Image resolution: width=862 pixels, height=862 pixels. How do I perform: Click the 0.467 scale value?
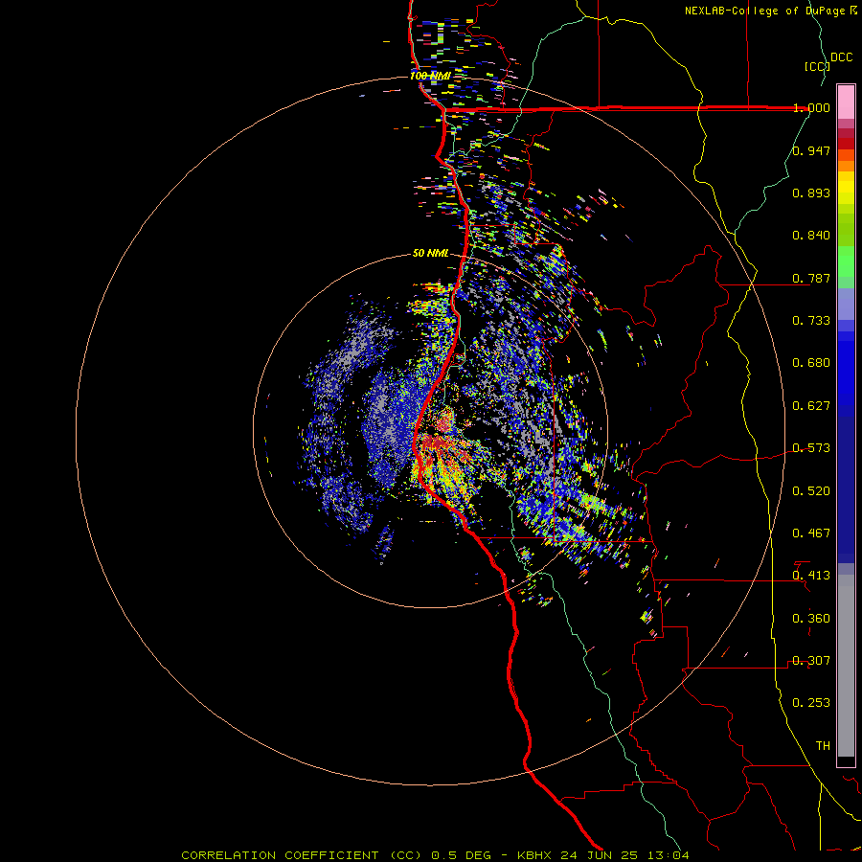(x=811, y=533)
